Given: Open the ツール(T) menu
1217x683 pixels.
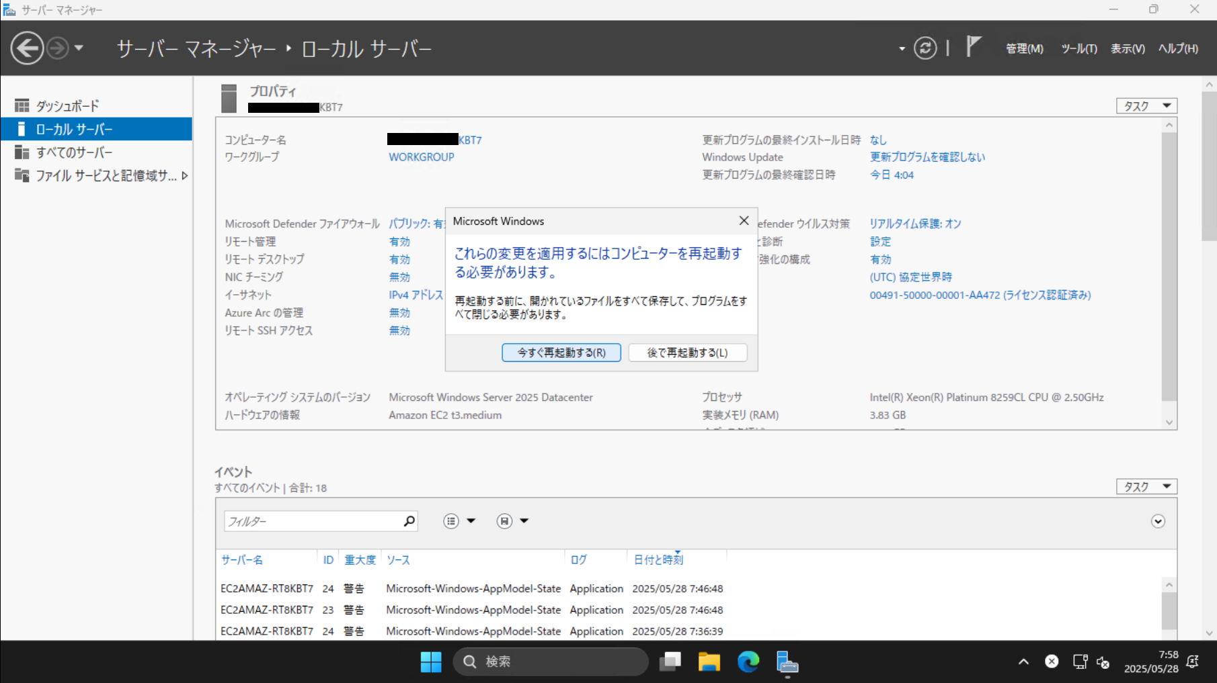Looking at the screenshot, I should point(1078,48).
